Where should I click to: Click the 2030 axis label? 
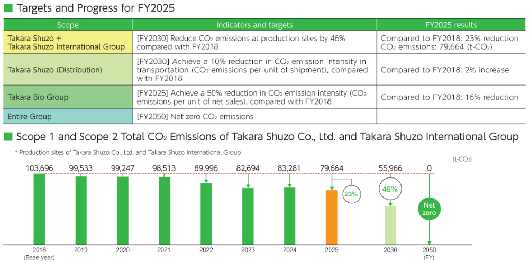pos(390,250)
